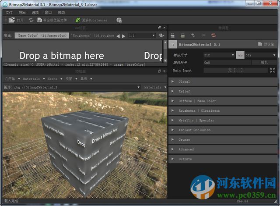The height and width of the screenshot is (206, 280).
Task: Click the 3D view float/undock icon
Action: [x=159, y=71]
